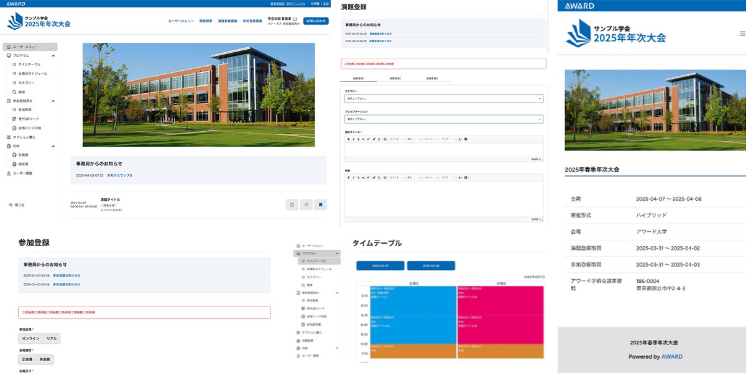
Task: Open the カテゴリー dropdown
Action: tap(444, 99)
